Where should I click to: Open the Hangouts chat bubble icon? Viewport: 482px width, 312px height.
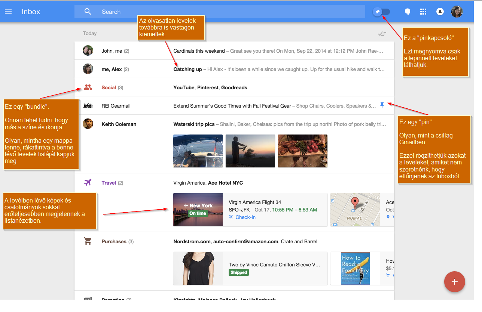(x=408, y=12)
